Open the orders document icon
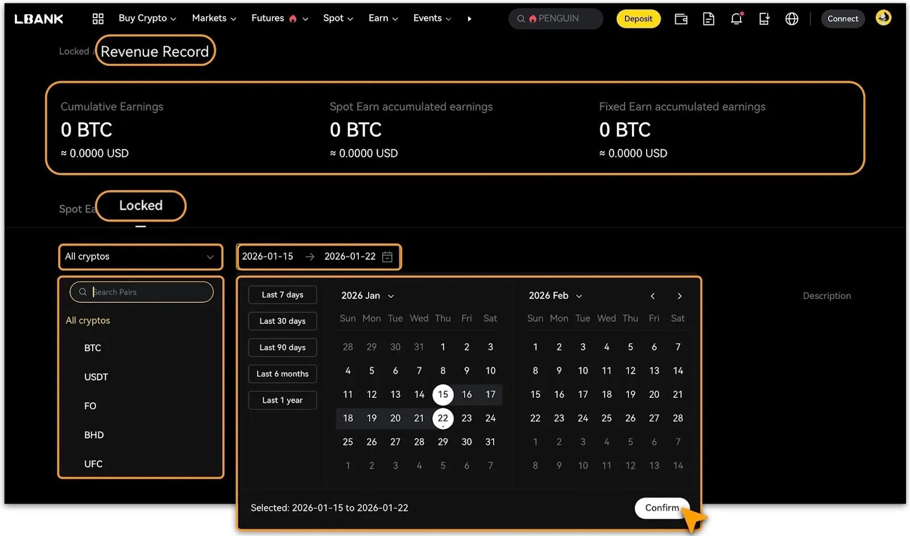Image resolution: width=910 pixels, height=536 pixels. [709, 19]
